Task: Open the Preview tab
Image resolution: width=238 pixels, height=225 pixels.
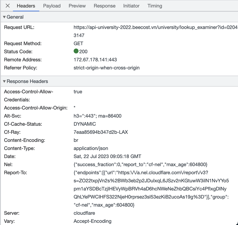Action: (x=77, y=6)
